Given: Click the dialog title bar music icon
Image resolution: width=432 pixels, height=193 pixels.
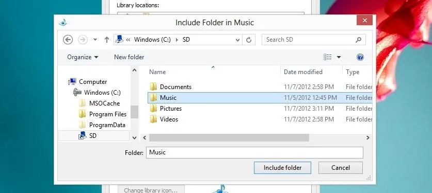Looking at the screenshot, I should (x=63, y=22).
